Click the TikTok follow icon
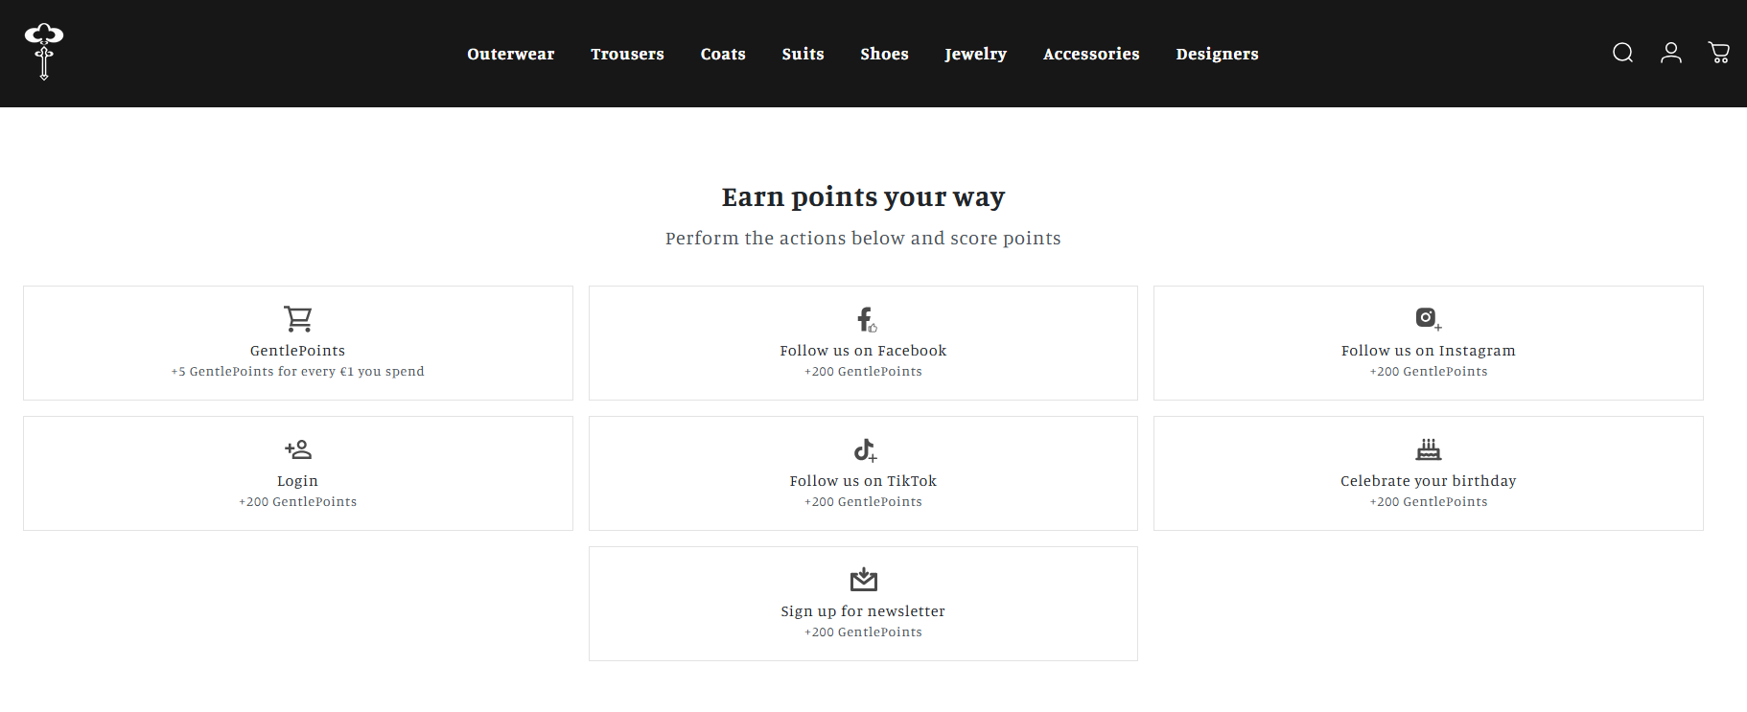1747x712 pixels. (865, 449)
